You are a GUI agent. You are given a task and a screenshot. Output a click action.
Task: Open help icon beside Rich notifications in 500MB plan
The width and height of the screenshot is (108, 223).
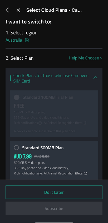pyautogui.click(x=40, y=174)
